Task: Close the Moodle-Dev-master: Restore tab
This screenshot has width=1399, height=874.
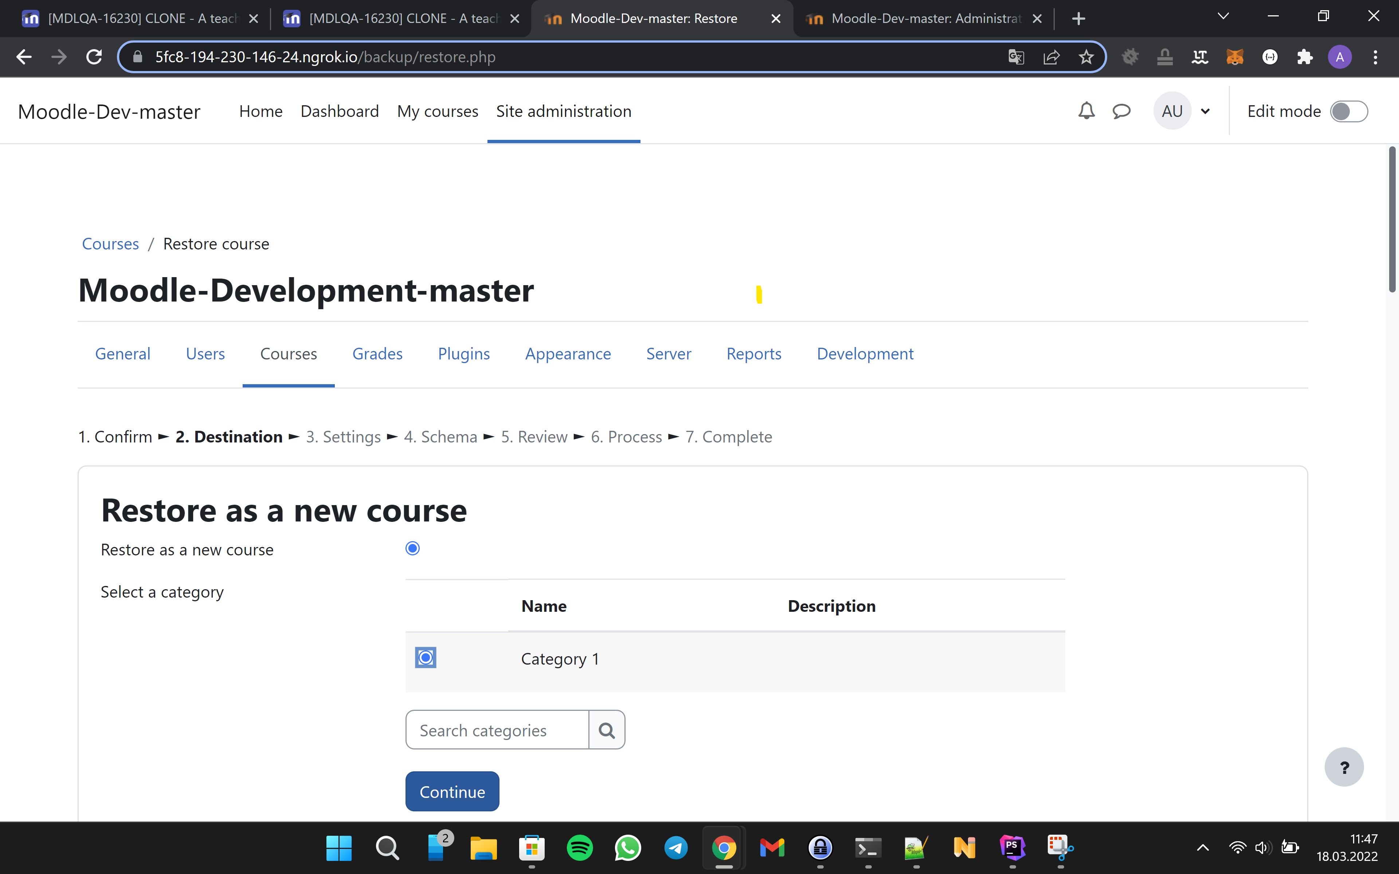Action: tap(776, 19)
